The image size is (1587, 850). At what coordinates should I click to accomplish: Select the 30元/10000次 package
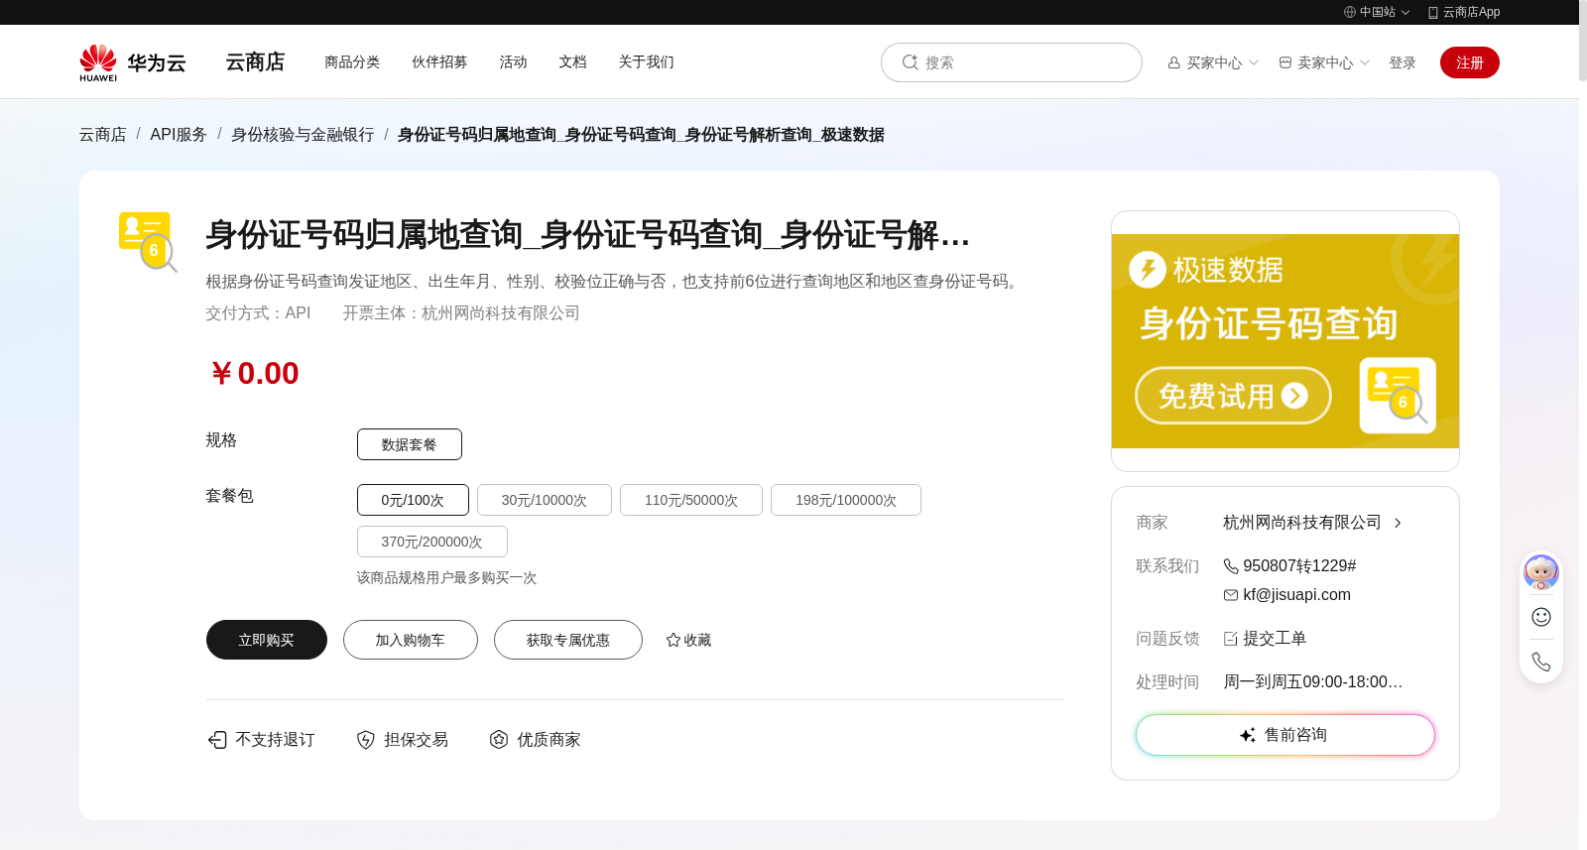(545, 500)
